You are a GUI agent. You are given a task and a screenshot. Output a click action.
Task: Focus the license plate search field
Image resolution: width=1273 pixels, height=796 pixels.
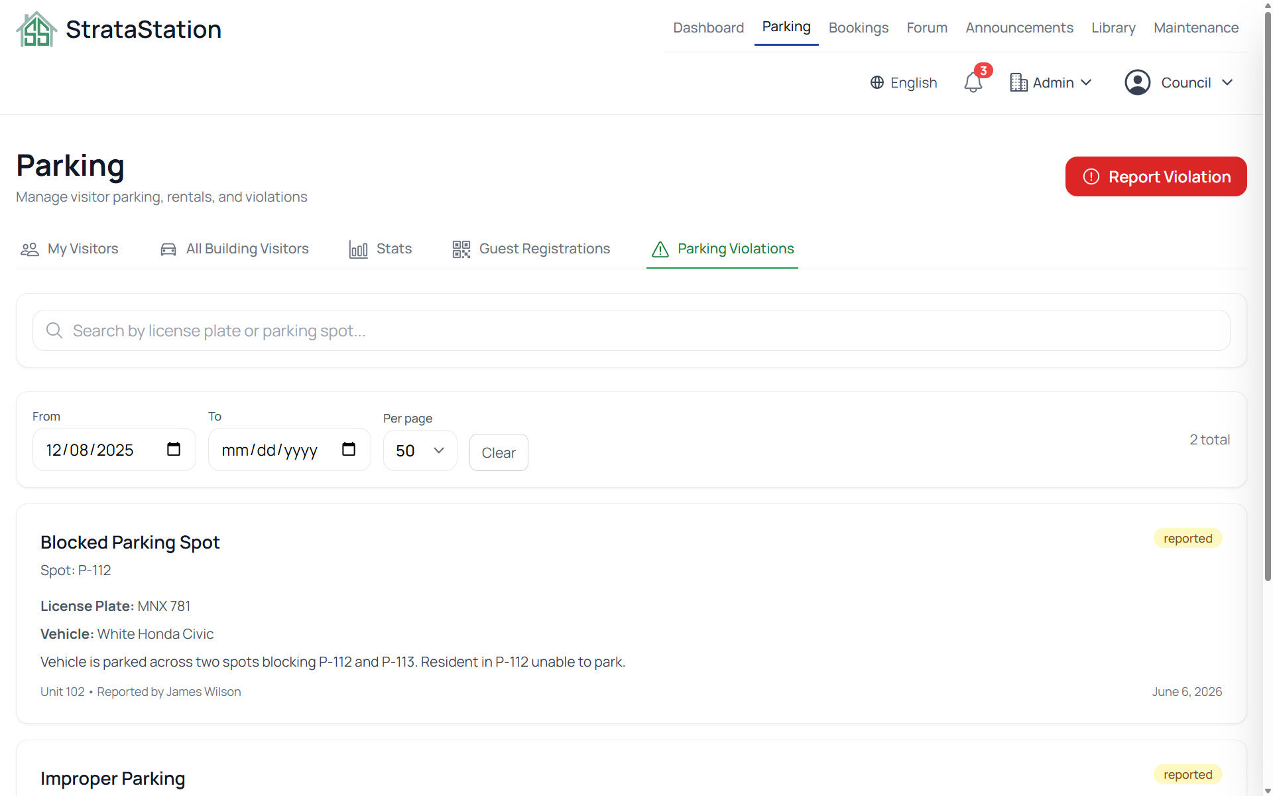[631, 330]
